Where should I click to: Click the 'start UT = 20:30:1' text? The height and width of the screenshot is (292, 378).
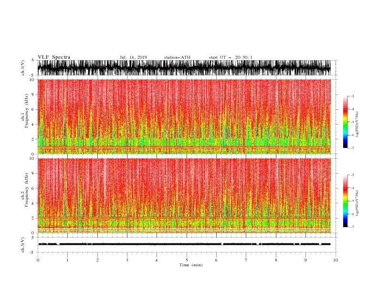click(x=231, y=57)
